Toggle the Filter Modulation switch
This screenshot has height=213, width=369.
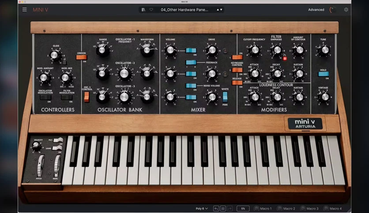point(67,98)
